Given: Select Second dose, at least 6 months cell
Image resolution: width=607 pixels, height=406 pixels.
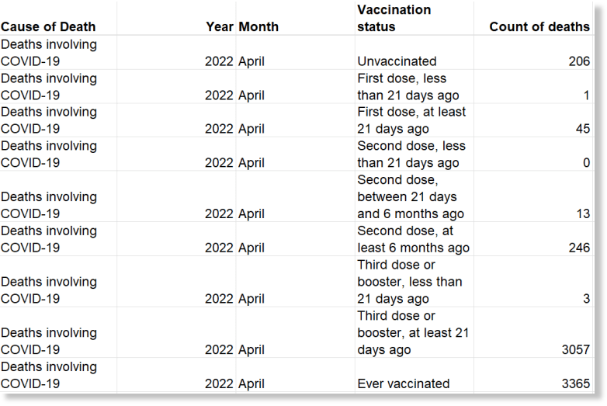Looking at the screenshot, I should click(414, 239).
